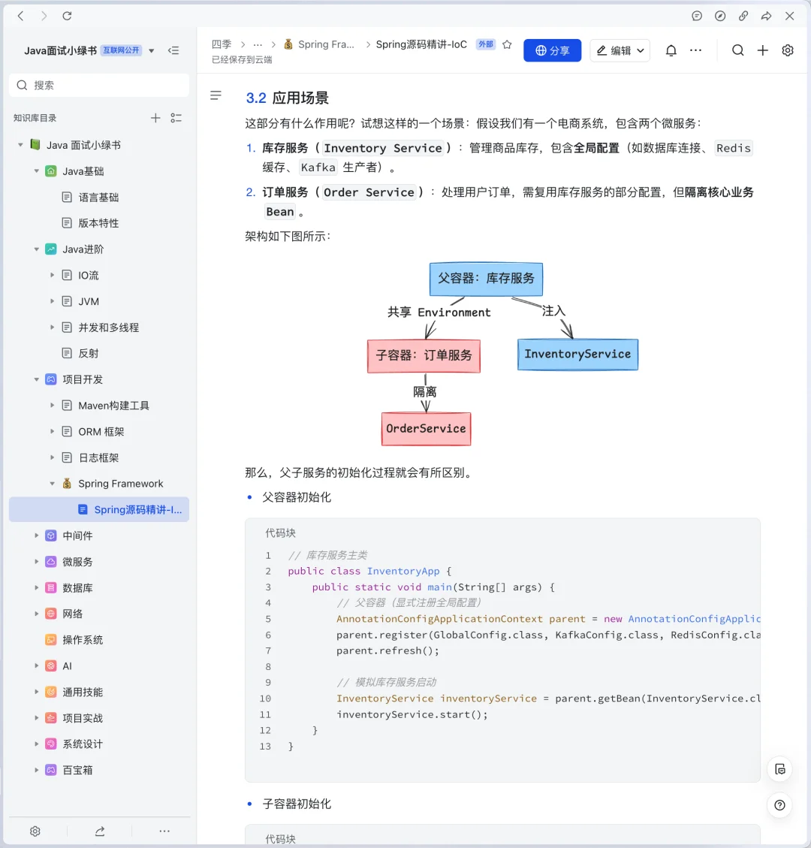
Task: Expand the 中间件 tree section
Action: [x=36, y=536]
